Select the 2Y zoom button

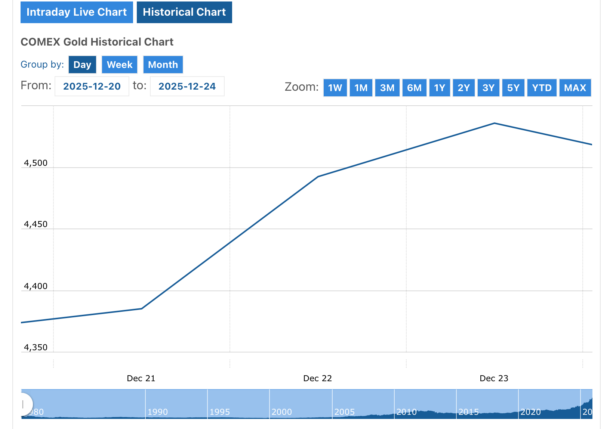(x=464, y=88)
